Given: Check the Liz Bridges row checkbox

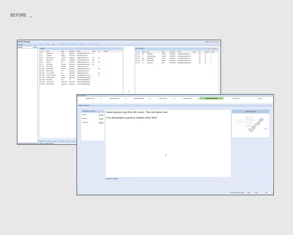Looking at the screenshot, I should tap(40, 55).
